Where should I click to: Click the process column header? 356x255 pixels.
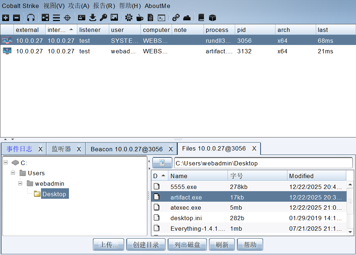[219, 30]
